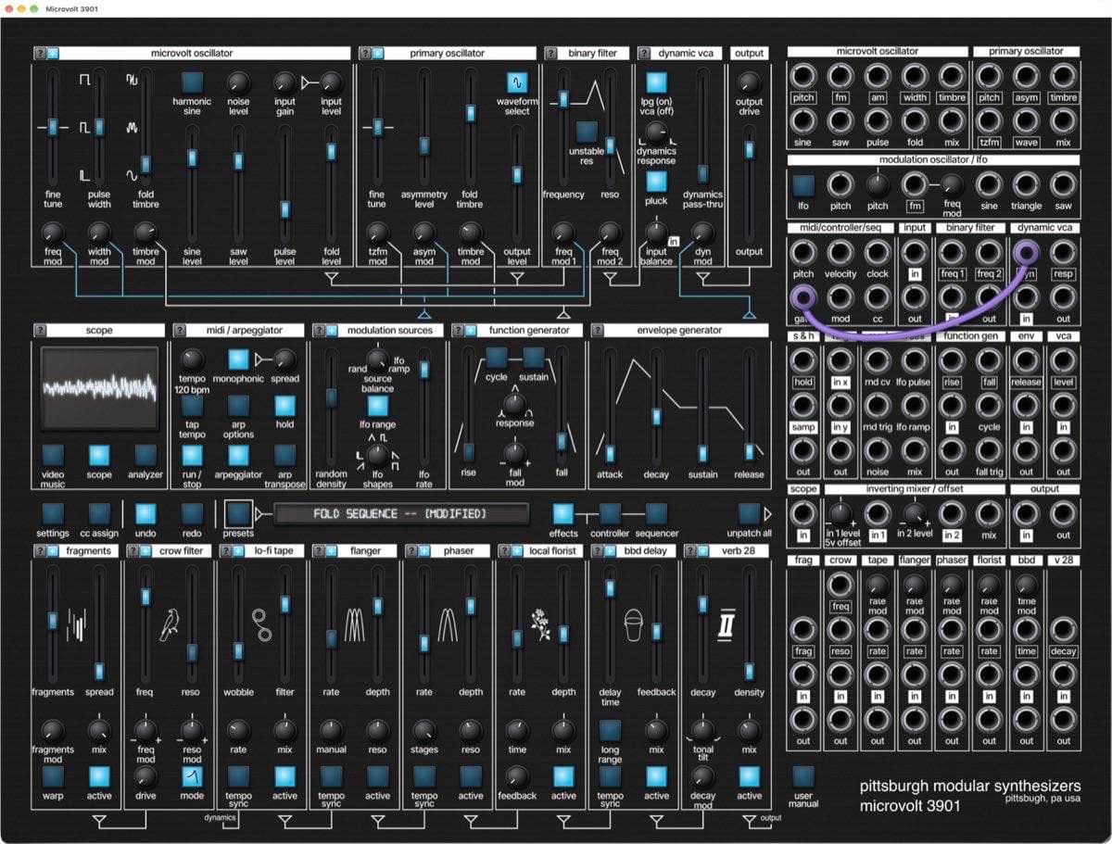Image resolution: width=1112 pixels, height=844 pixels.
Task: Toggle the harmonic sine switch
Action: point(192,82)
